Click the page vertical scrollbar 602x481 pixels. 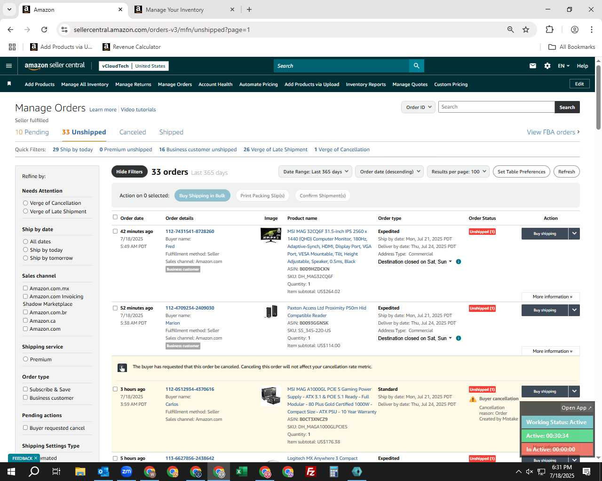click(x=598, y=97)
